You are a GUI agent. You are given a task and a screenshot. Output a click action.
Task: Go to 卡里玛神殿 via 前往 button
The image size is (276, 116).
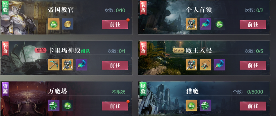coord(115,65)
